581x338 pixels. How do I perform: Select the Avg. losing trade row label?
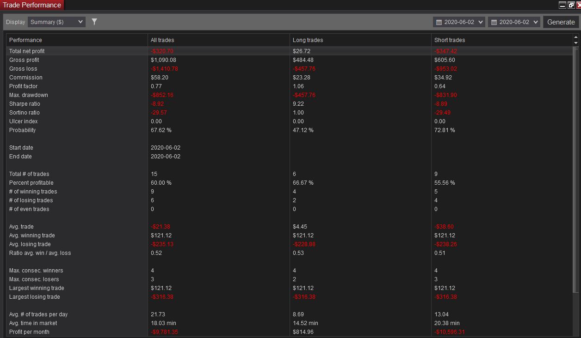coord(30,244)
